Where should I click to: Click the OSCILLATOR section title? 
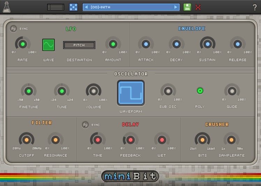click(x=131, y=74)
